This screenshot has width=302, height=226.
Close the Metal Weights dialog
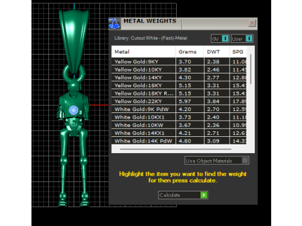pyautogui.click(x=252, y=23)
